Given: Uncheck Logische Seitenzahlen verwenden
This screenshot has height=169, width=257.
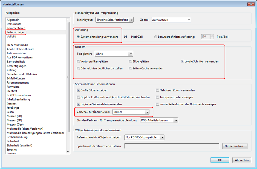Looking at the screenshot, I should (78, 104).
